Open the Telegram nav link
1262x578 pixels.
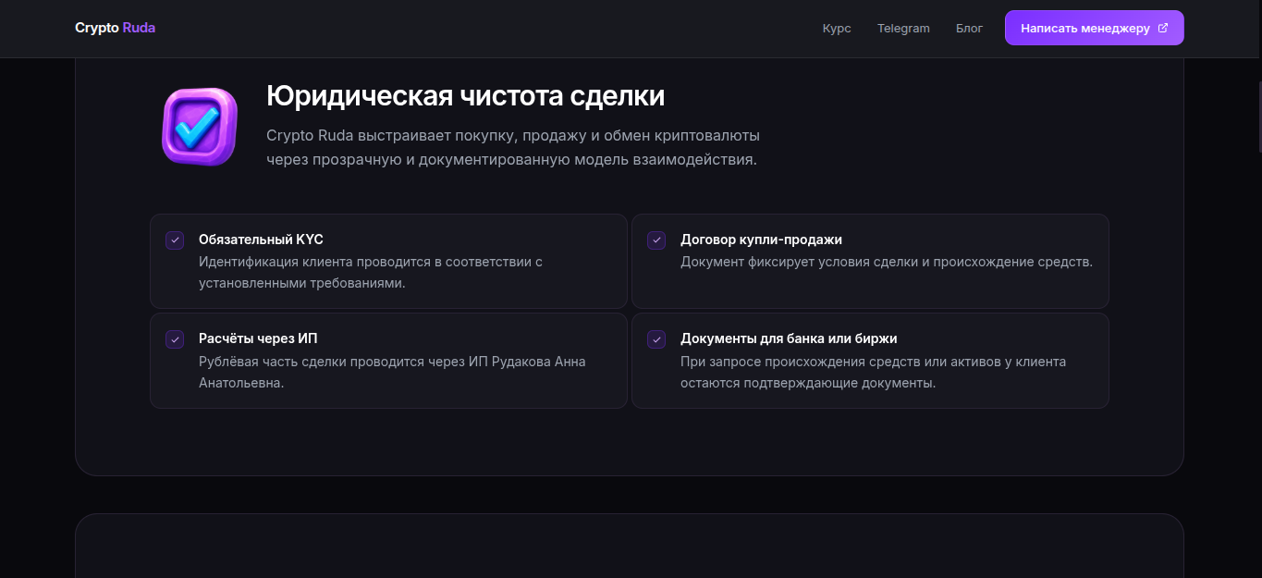pyautogui.click(x=903, y=29)
